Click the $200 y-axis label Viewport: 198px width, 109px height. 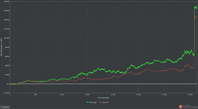click(7, 75)
